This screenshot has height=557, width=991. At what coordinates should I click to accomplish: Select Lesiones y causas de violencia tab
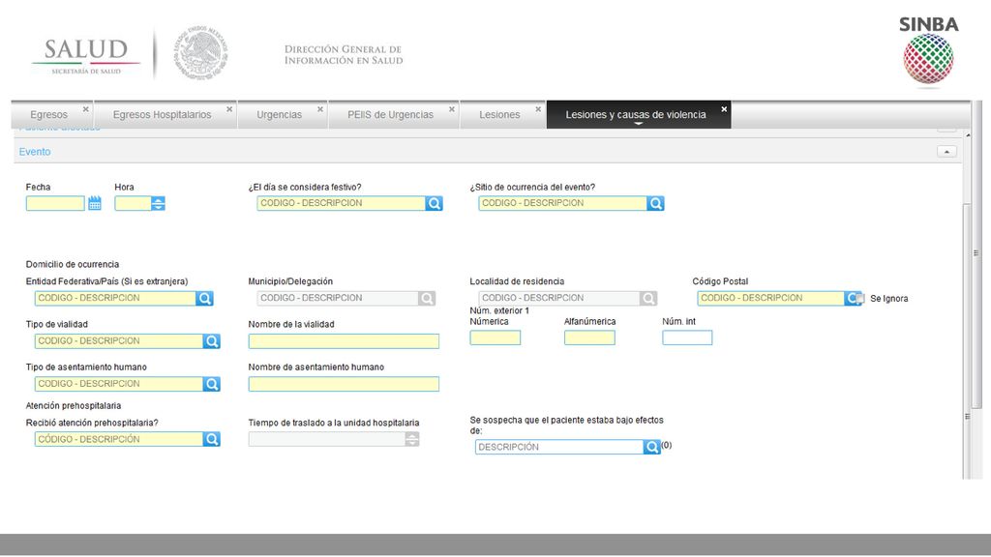(636, 115)
